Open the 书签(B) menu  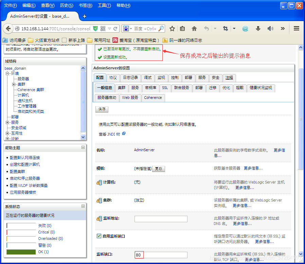pos(85,5)
